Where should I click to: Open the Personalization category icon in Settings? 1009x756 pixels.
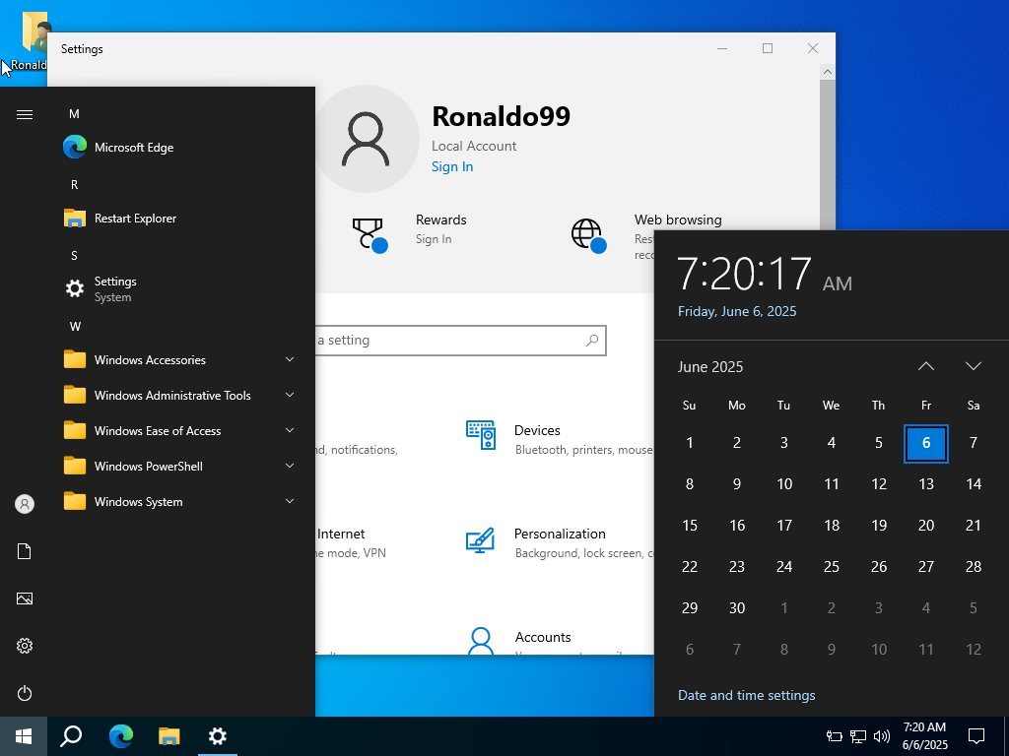coord(480,540)
